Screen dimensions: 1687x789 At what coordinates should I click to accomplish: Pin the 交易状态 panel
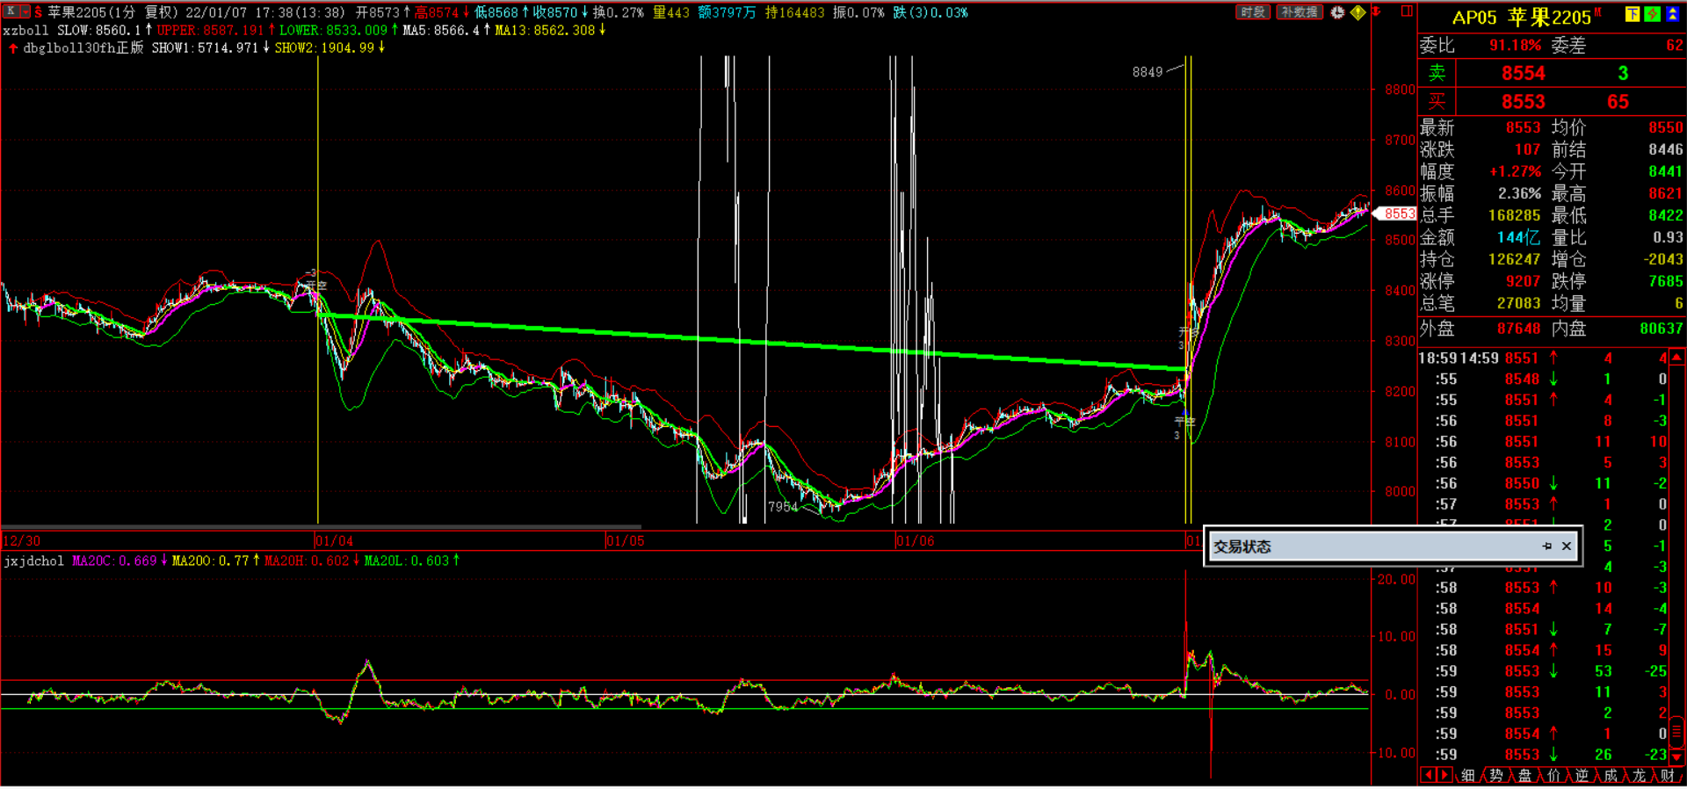click(1547, 547)
